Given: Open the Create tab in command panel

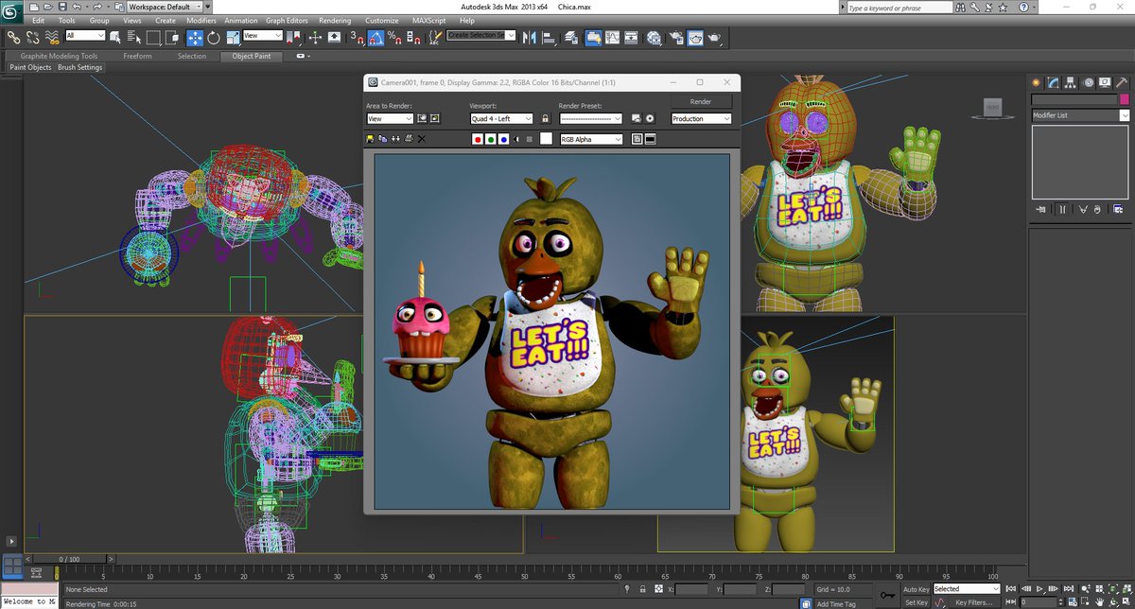Looking at the screenshot, I should tap(1036, 83).
